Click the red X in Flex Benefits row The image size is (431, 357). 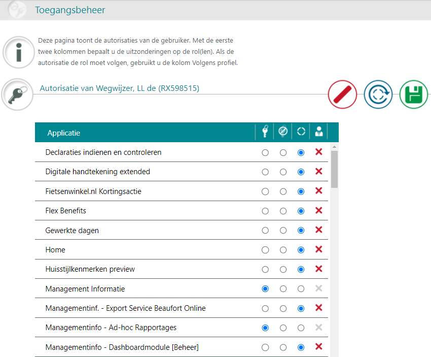point(319,211)
